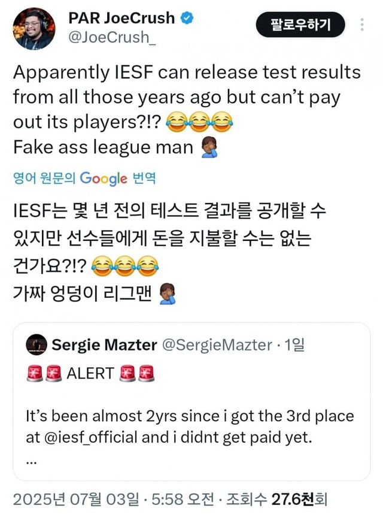Open the PAR JoeCrush display name
The height and width of the screenshot is (517, 383).
(x=123, y=17)
